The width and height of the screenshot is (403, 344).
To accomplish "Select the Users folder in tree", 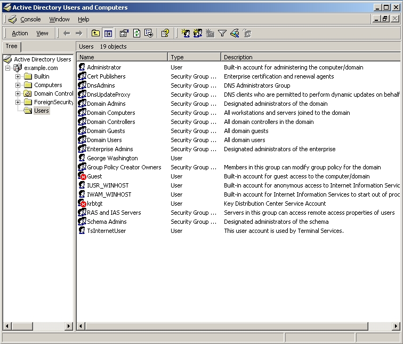I will click(x=41, y=111).
